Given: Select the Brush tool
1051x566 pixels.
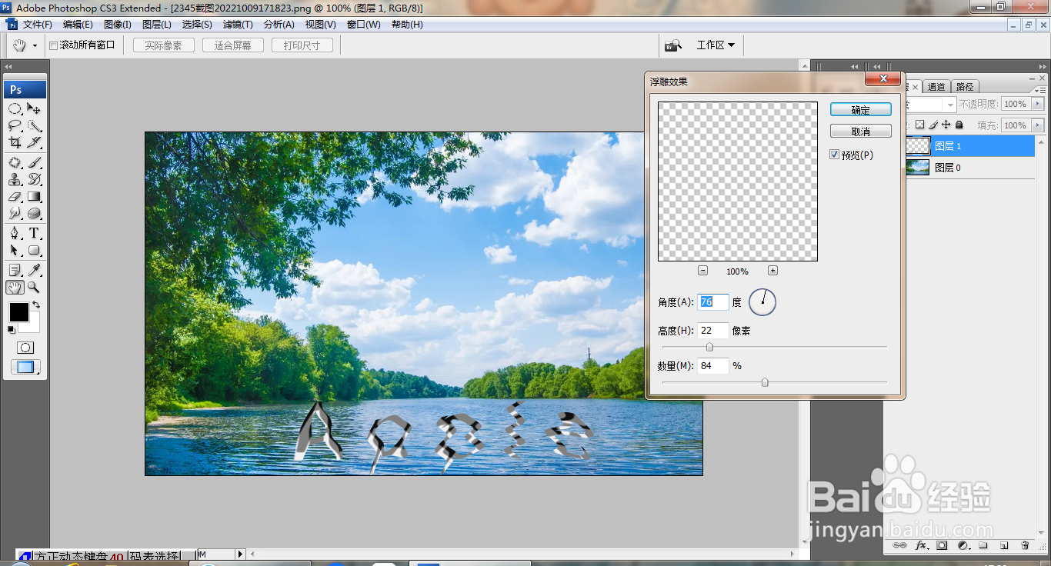Looking at the screenshot, I should (x=35, y=162).
